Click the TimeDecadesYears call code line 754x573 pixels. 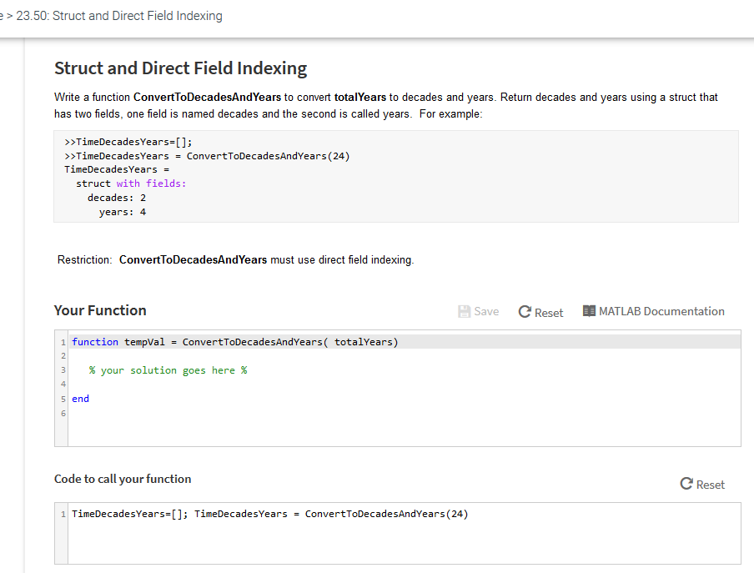pyautogui.click(x=269, y=514)
